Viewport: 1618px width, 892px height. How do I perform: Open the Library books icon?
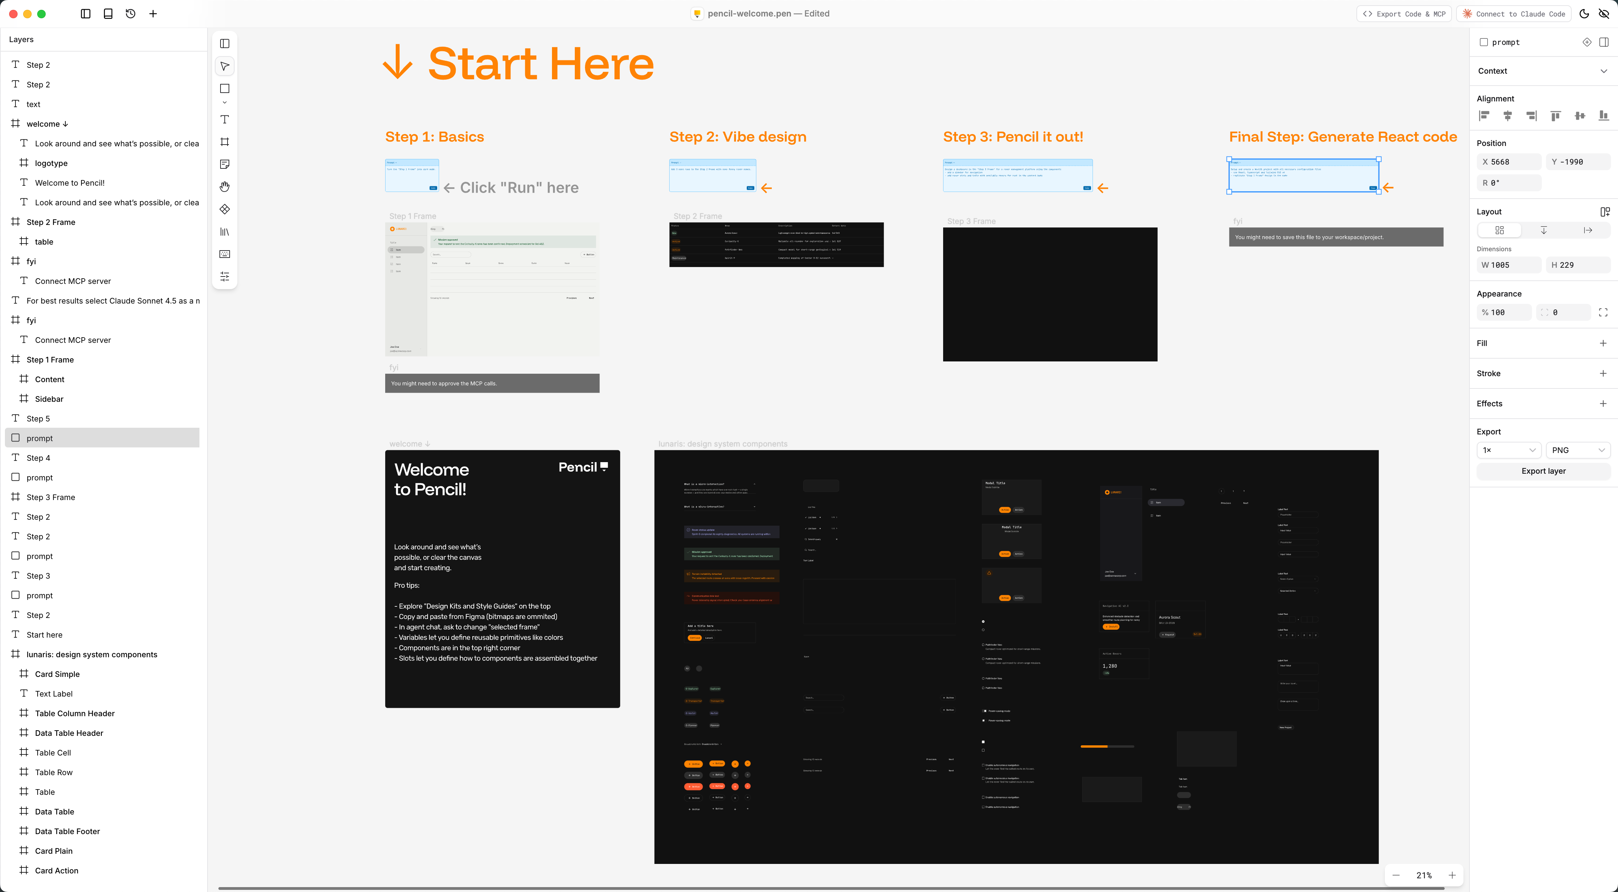tap(224, 232)
